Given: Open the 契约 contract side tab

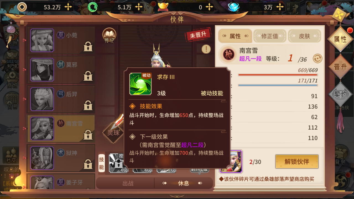Looking at the screenshot, I should tap(340, 95).
